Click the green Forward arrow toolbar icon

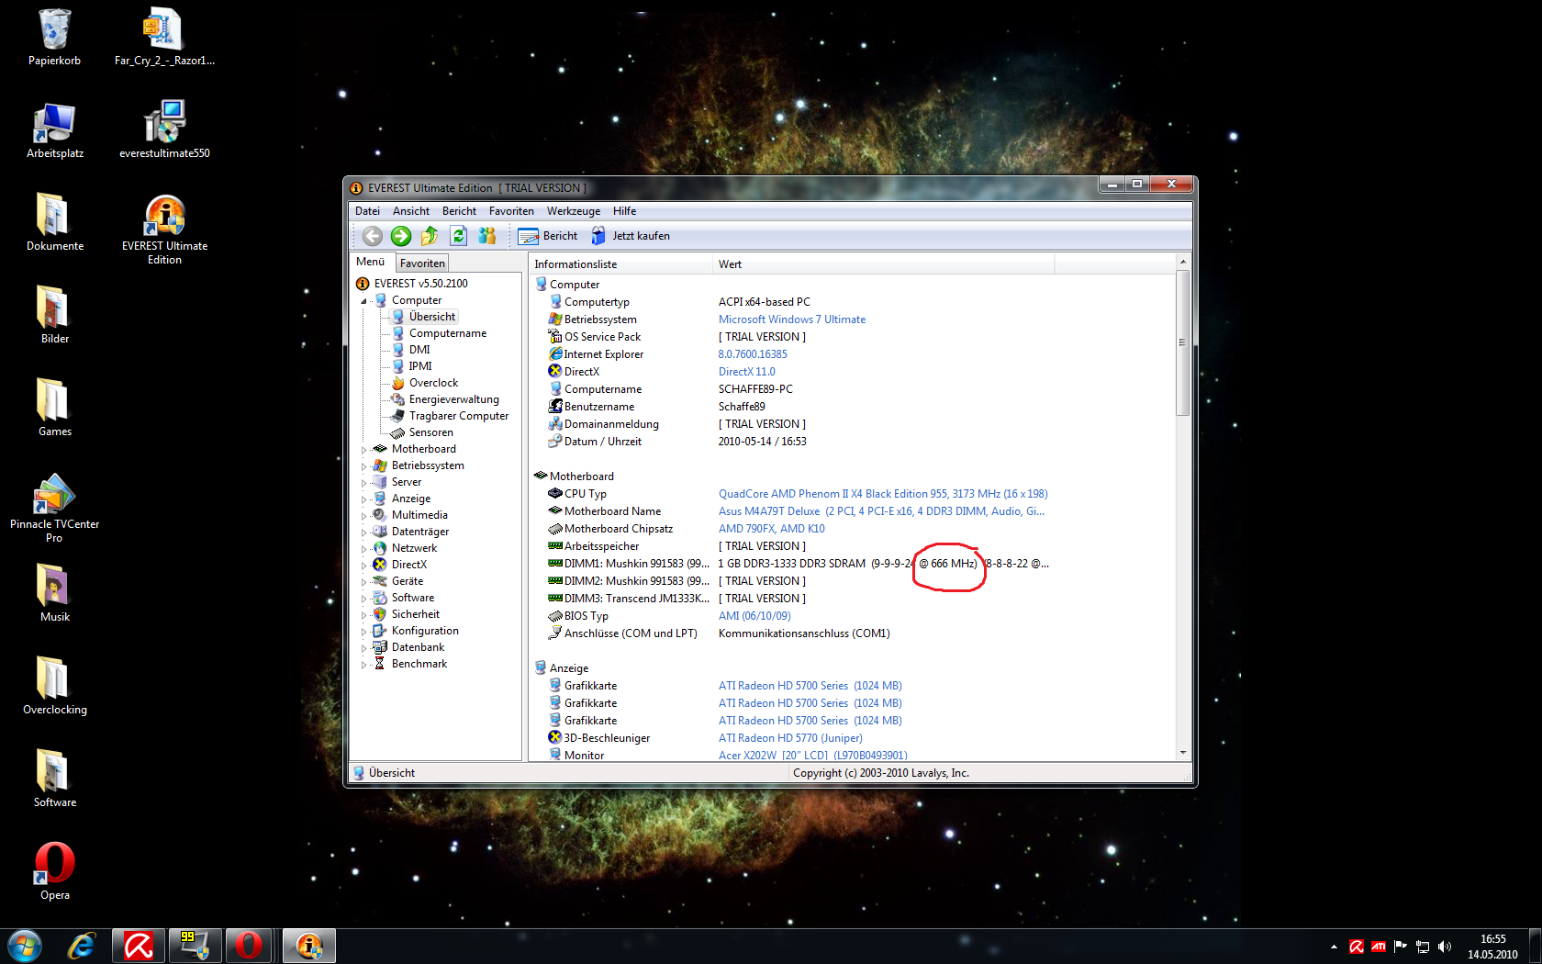401,236
